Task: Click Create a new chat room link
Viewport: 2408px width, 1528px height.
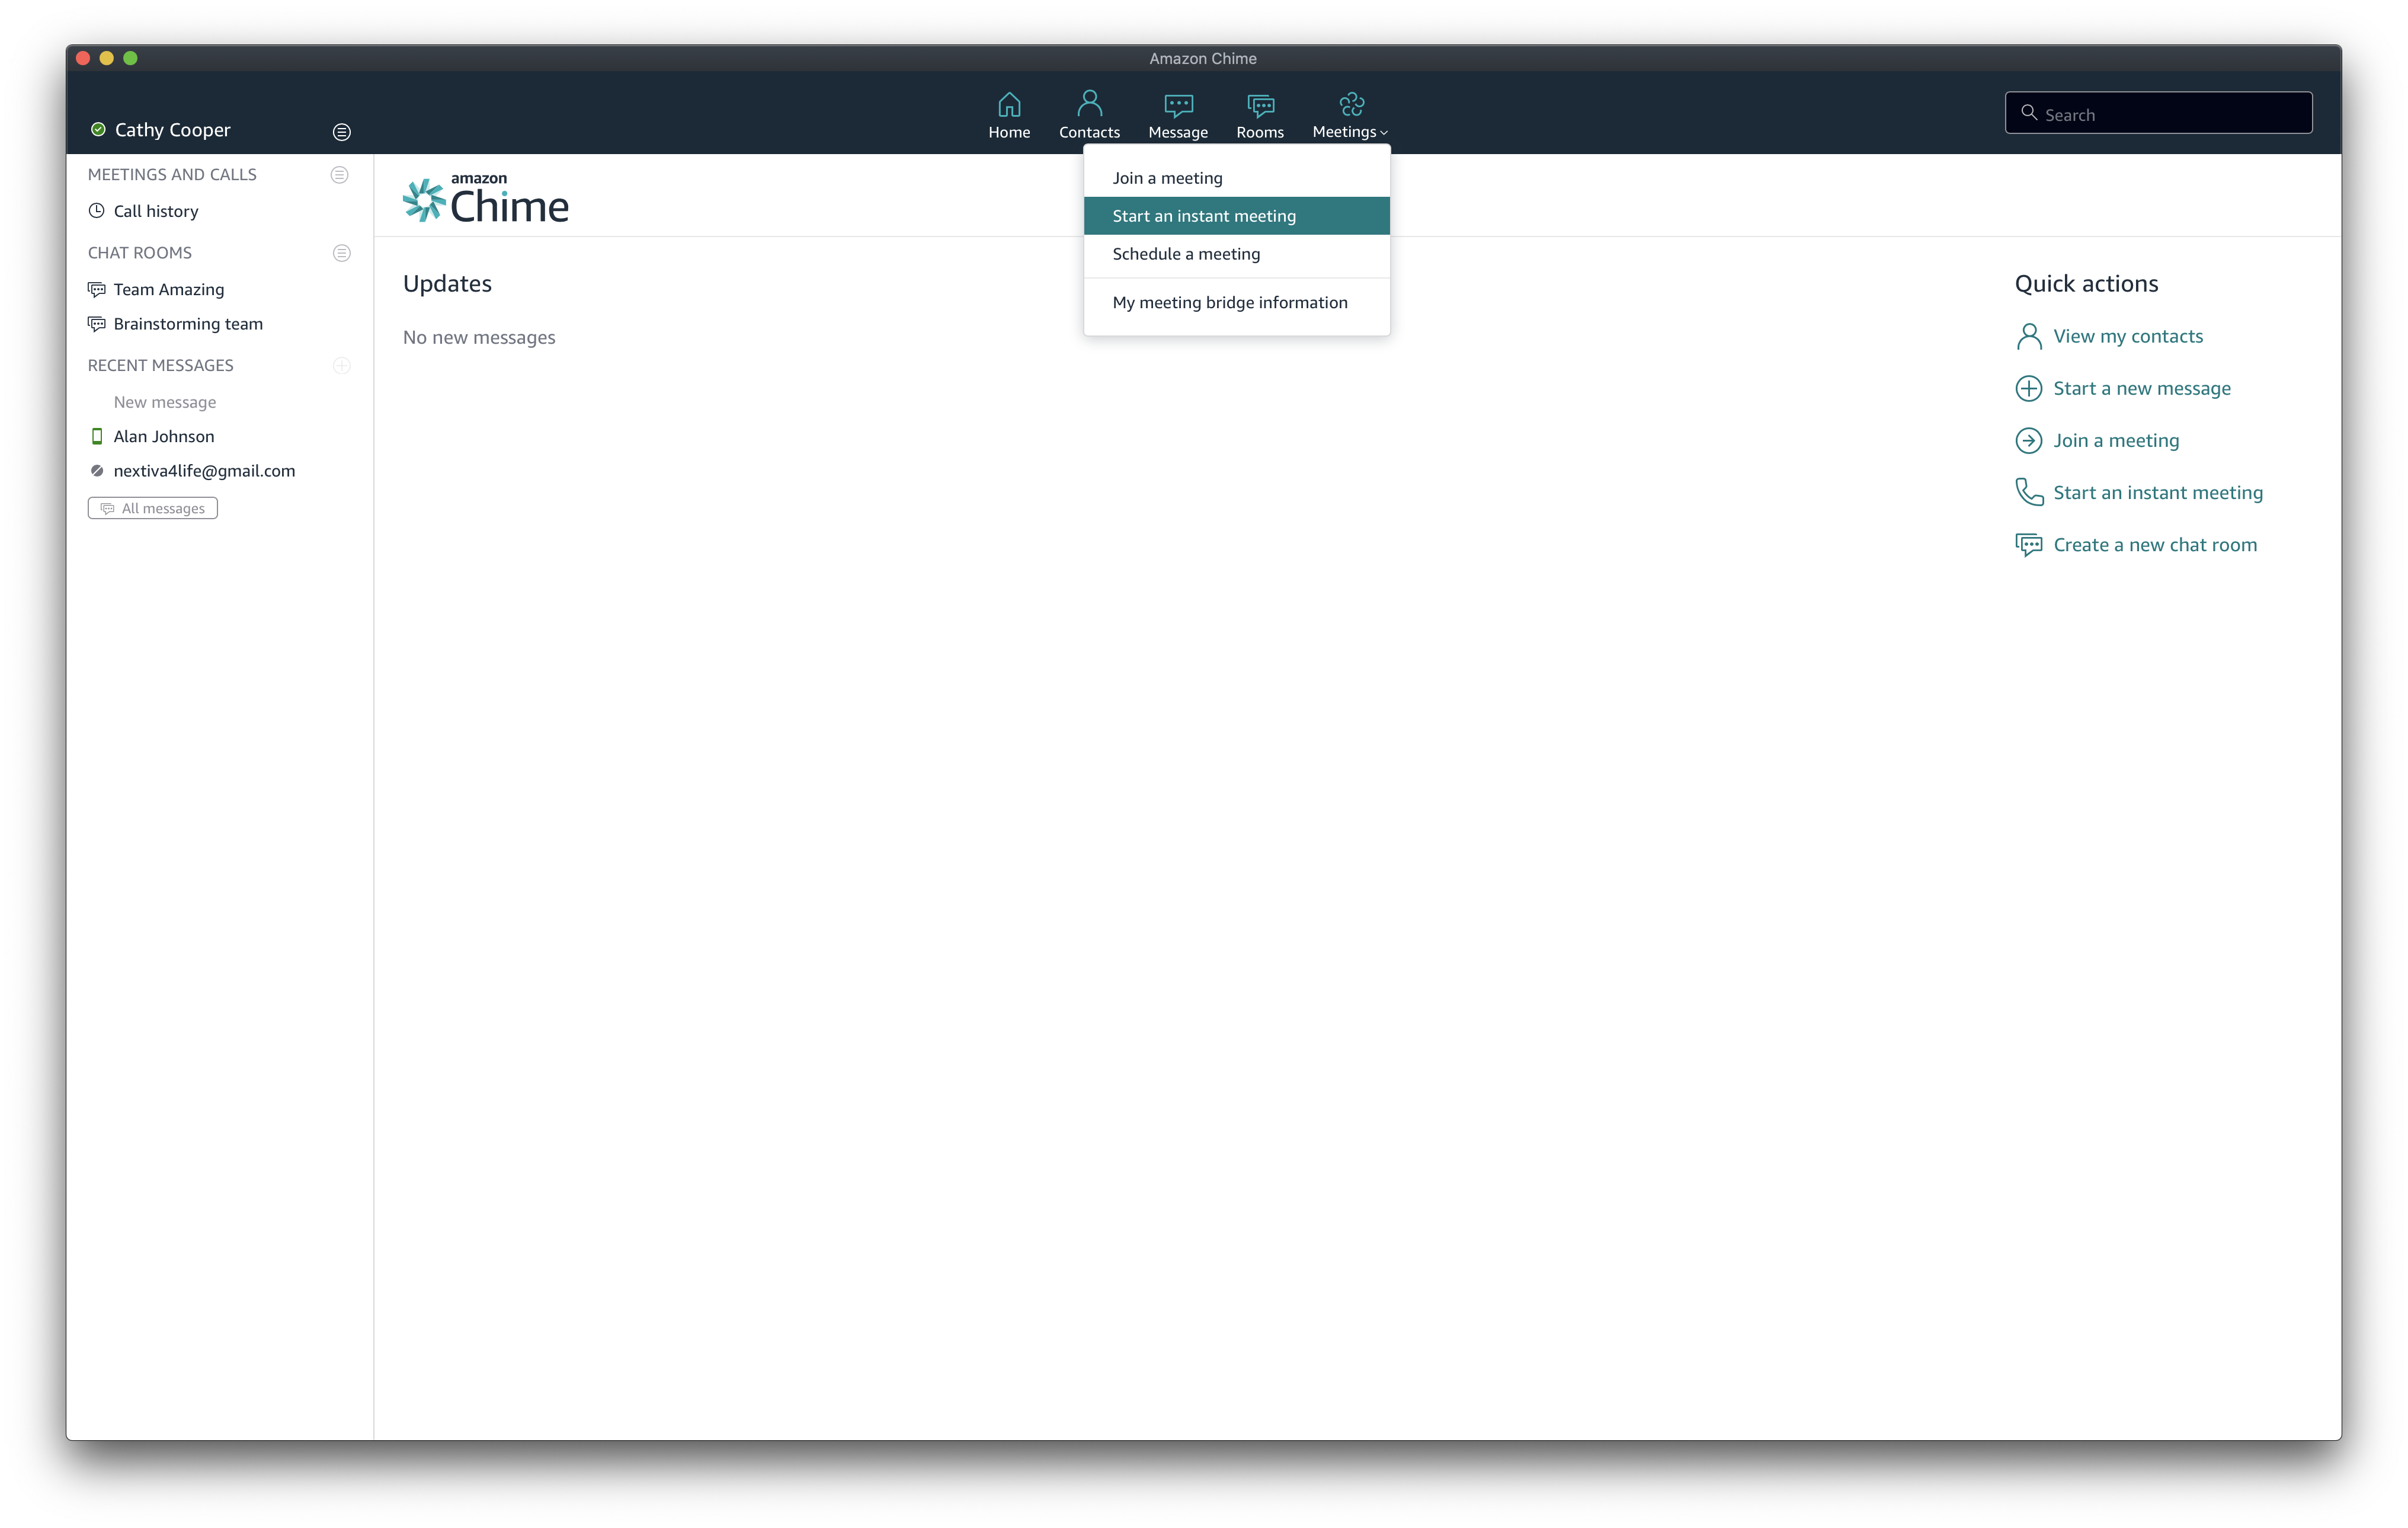Action: (x=2155, y=544)
